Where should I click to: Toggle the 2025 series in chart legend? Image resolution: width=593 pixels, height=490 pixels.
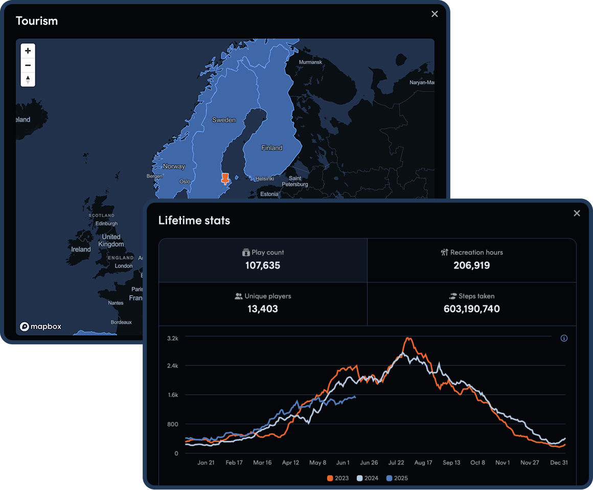(397, 478)
